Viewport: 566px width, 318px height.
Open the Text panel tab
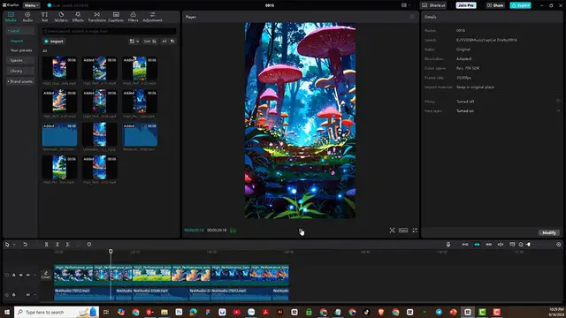(x=44, y=17)
